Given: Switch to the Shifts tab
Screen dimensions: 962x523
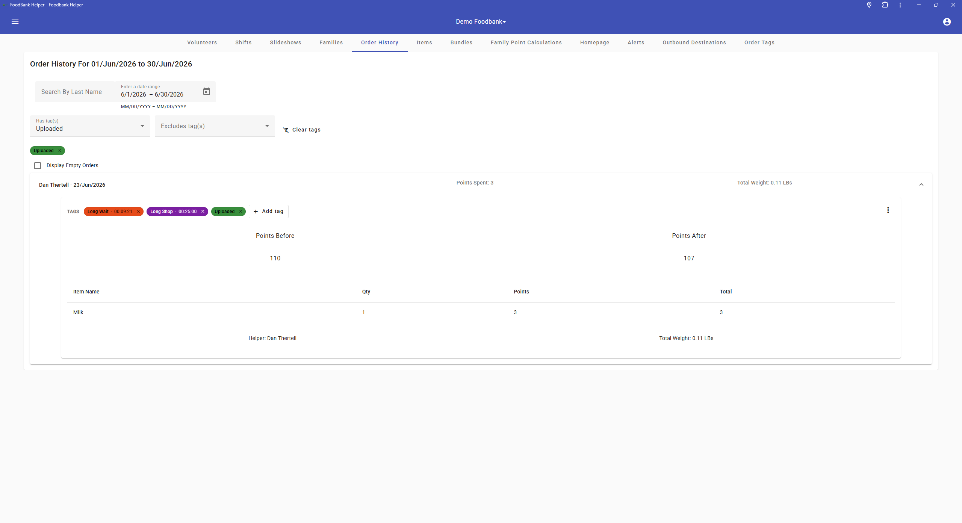Looking at the screenshot, I should 244,42.
